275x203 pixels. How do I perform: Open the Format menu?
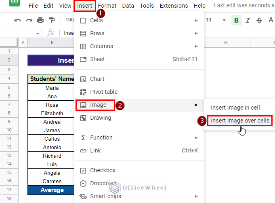coord(107,6)
